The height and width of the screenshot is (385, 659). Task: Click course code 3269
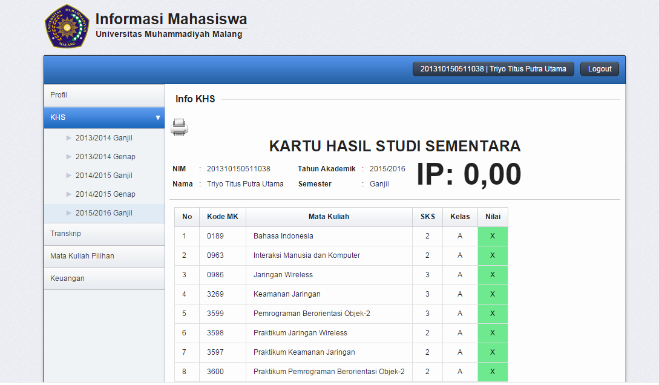[x=215, y=294]
